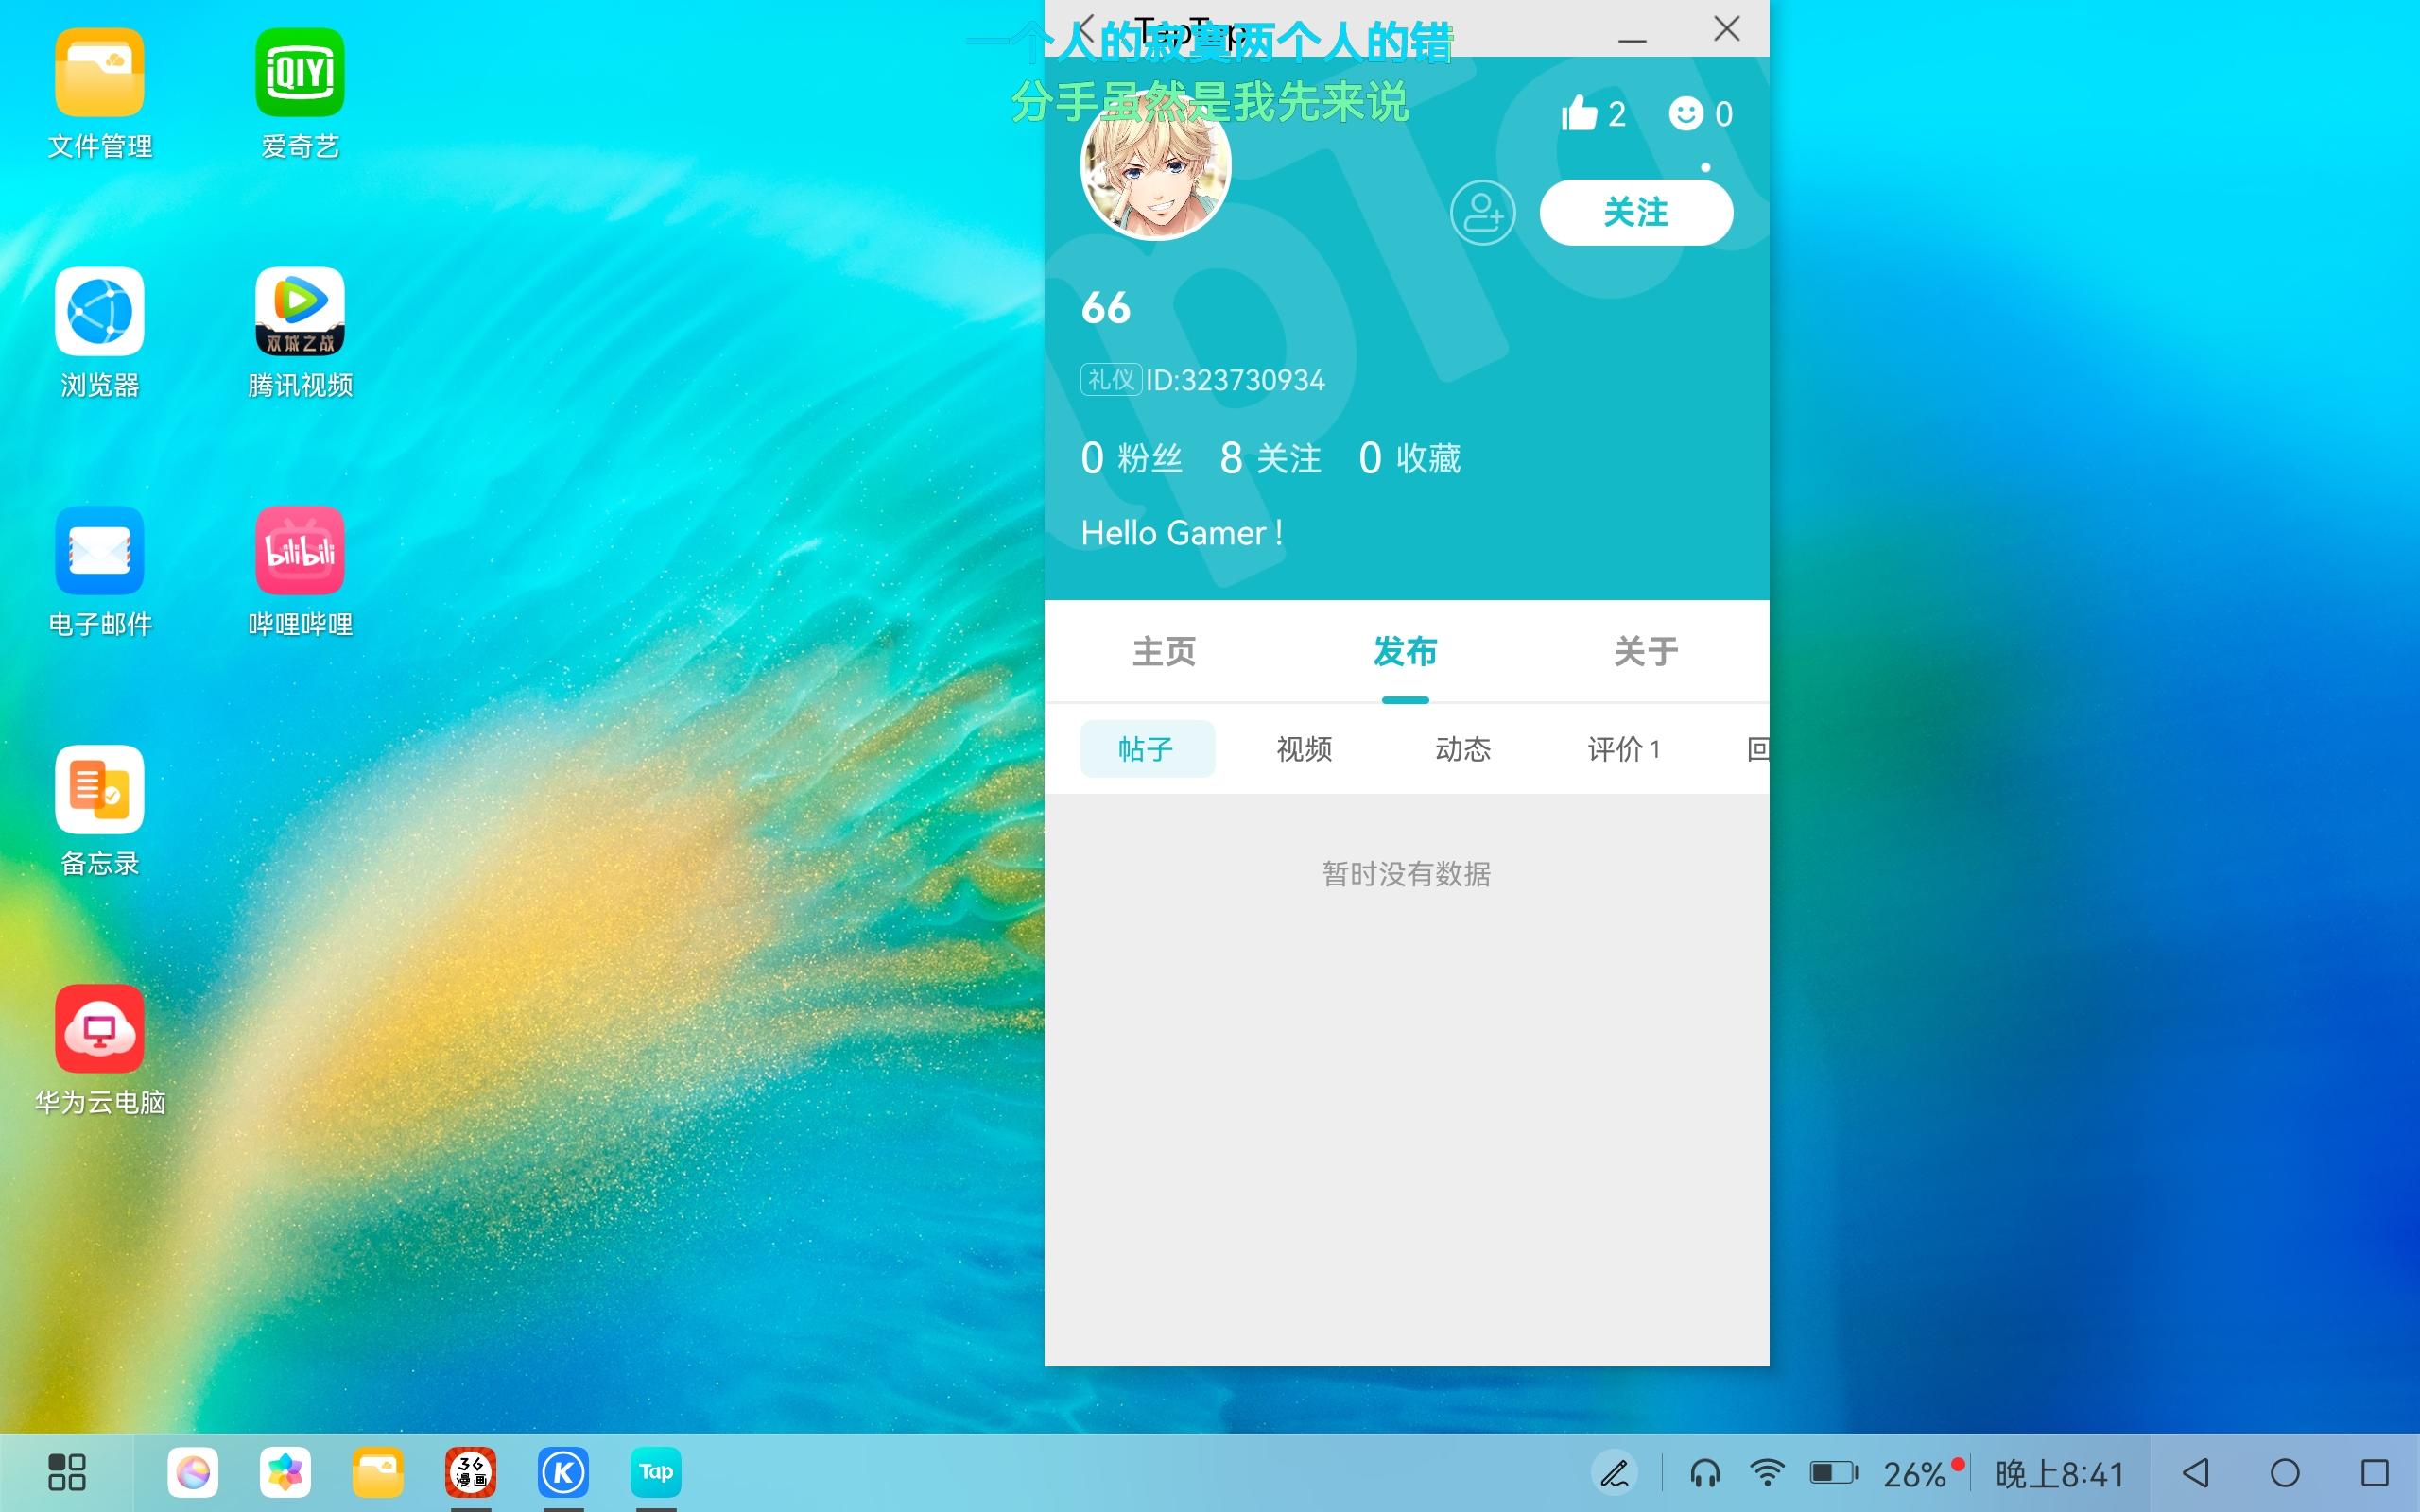Click the add-friend person icon
The height and width of the screenshot is (1512, 2420).
pos(1483,212)
